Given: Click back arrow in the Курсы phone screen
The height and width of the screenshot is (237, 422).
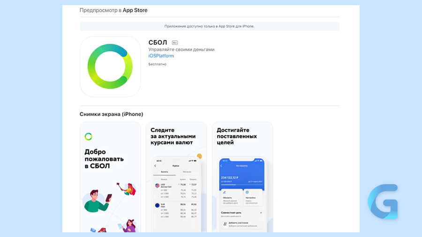Looking at the screenshot, I should click(155, 166).
